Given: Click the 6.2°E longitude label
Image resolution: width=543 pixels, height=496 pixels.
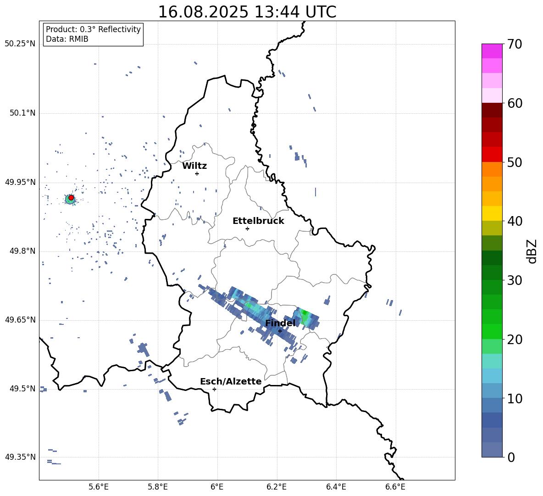Looking at the screenshot, I should pyautogui.click(x=277, y=487).
